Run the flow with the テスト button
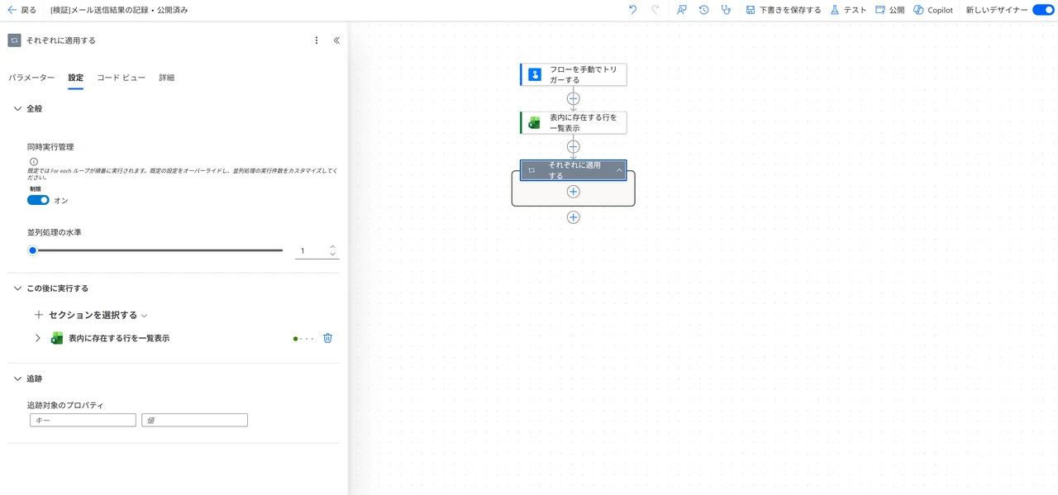 pyautogui.click(x=848, y=10)
